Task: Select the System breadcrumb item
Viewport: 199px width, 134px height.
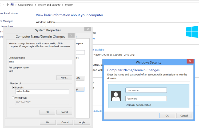Action: pos(69,5)
